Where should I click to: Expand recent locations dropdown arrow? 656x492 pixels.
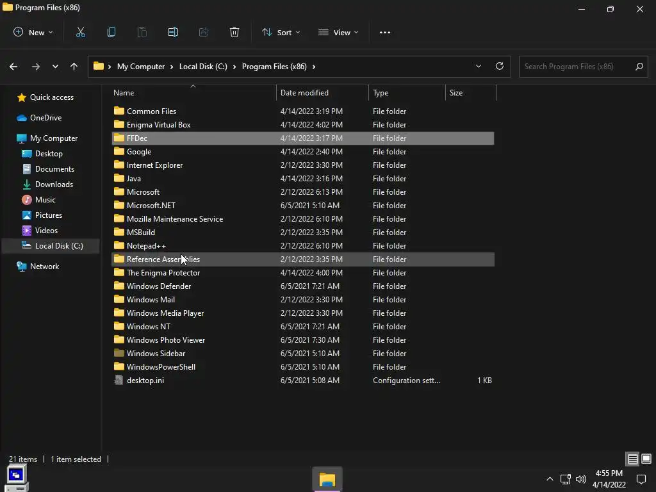(x=55, y=67)
